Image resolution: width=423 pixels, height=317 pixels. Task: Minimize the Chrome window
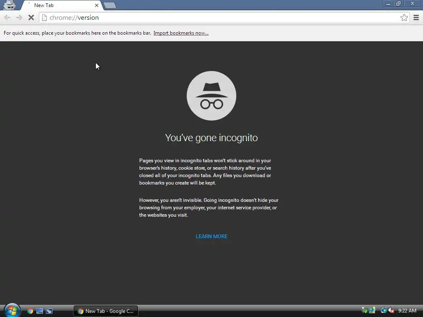[388, 3]
